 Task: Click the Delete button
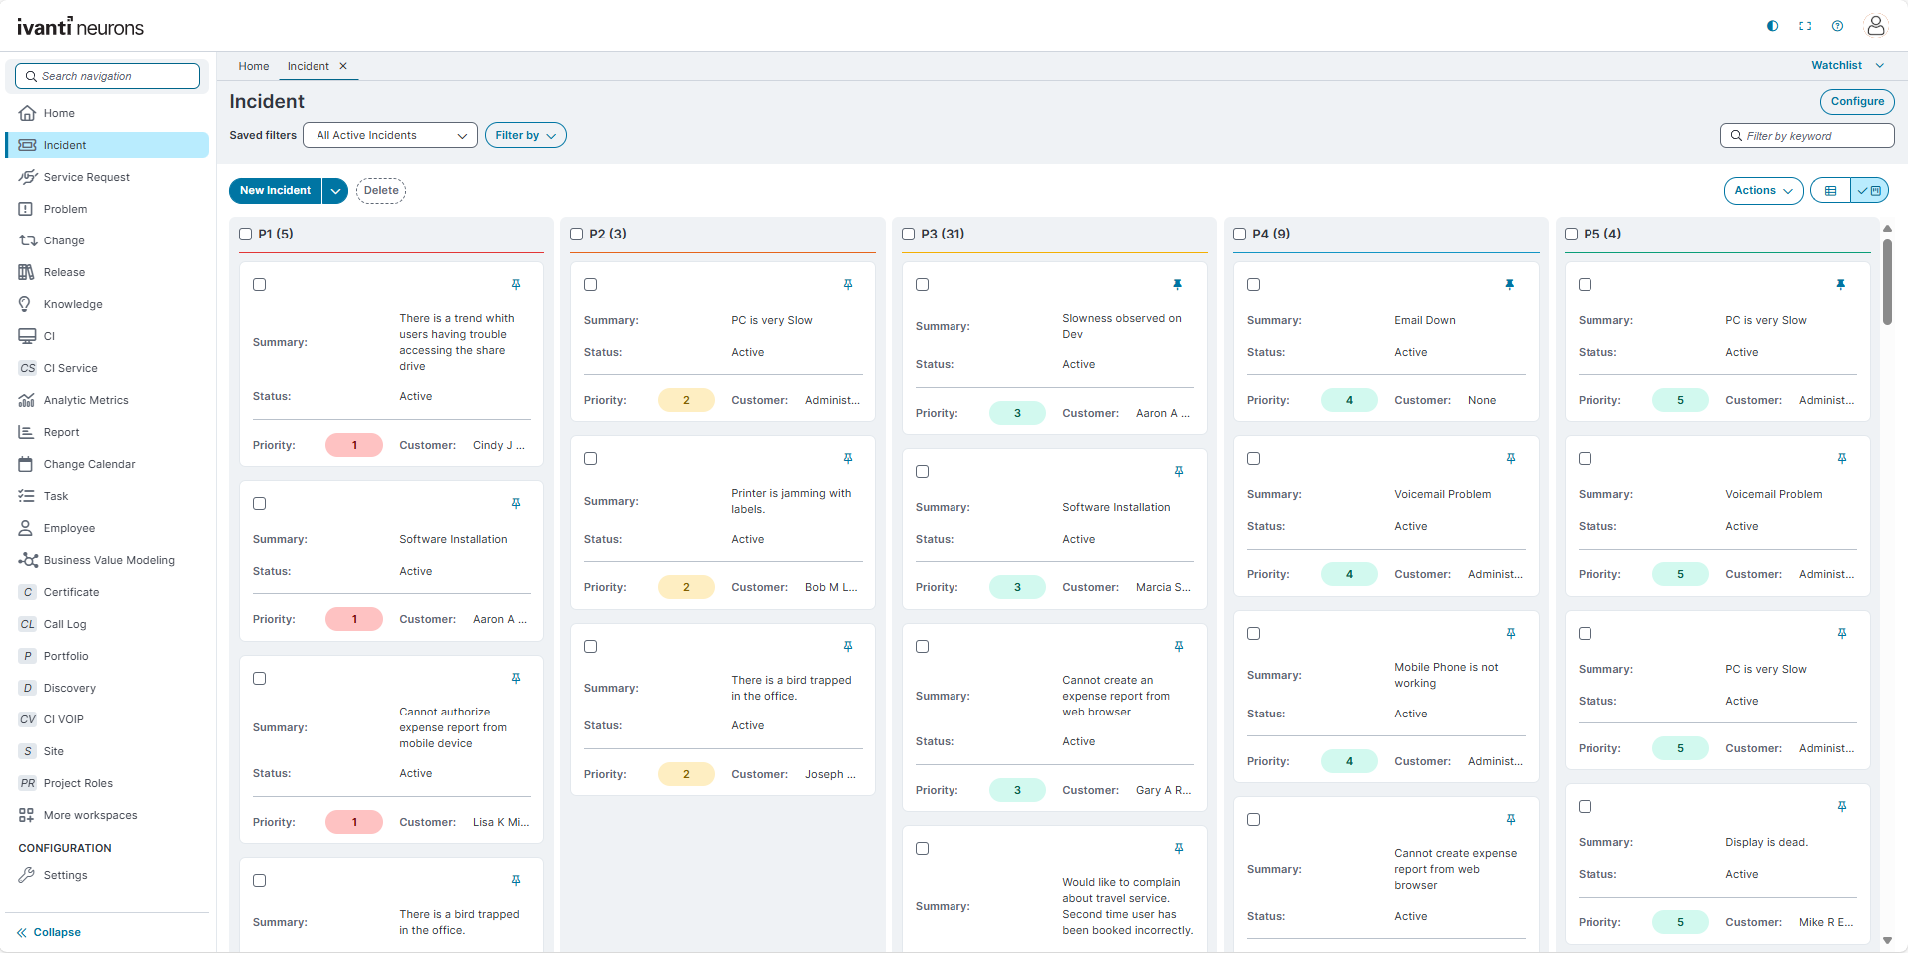[381, 191]
